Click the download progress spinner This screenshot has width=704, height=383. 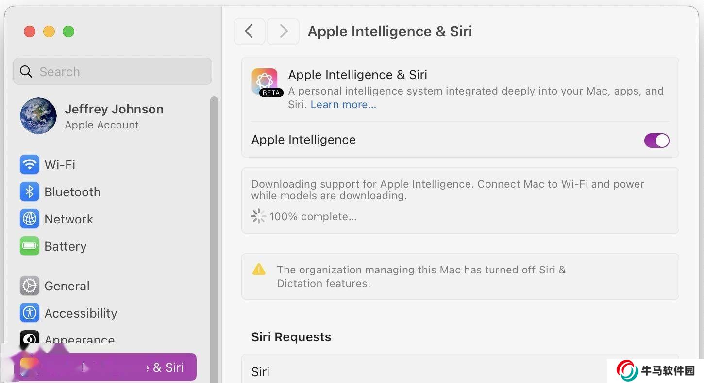click(x=258, y=217)
